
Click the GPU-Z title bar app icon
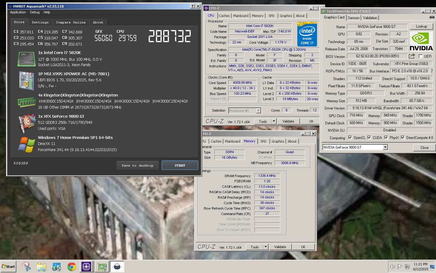[324, 11]
